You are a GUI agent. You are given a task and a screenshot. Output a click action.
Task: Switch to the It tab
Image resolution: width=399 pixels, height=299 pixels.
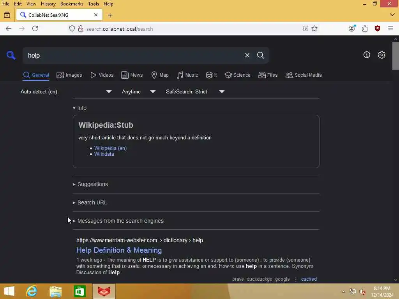pyautogui.click(x=211, y=75)
